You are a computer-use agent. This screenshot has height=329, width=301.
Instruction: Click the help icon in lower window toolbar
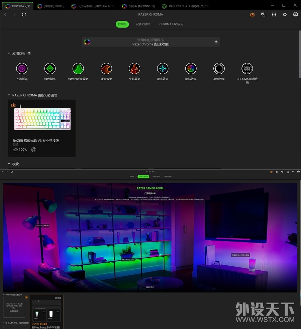tap(298, 172)
